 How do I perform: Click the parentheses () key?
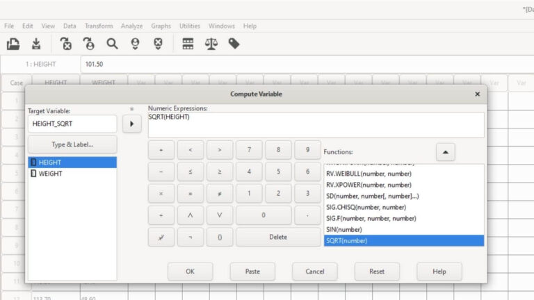pyautogui.click(x=220, y=237)
